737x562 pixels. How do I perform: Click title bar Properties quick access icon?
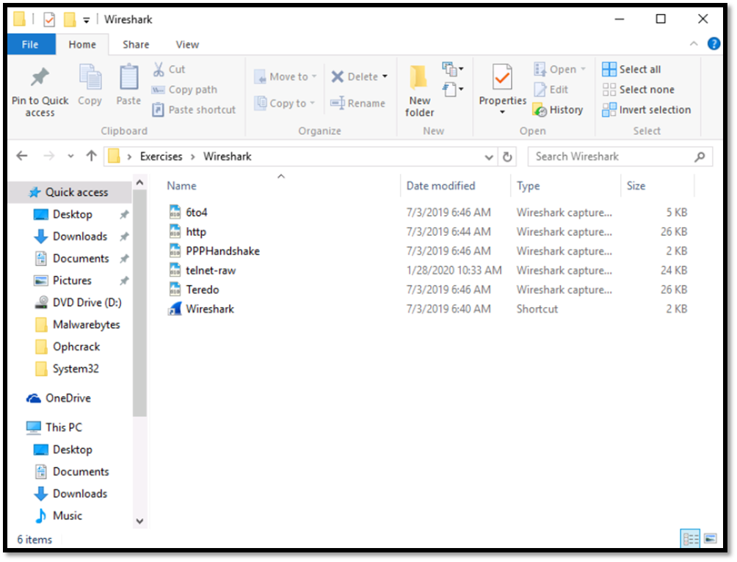[x=49, y=20]
